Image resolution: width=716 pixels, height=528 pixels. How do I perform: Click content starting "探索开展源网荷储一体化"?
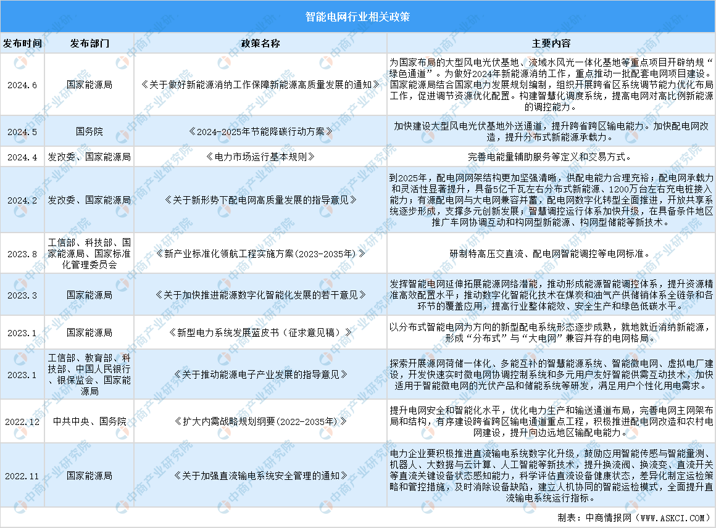551,374
